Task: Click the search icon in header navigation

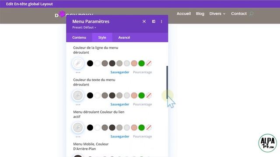Action: (x=252, y=14)
